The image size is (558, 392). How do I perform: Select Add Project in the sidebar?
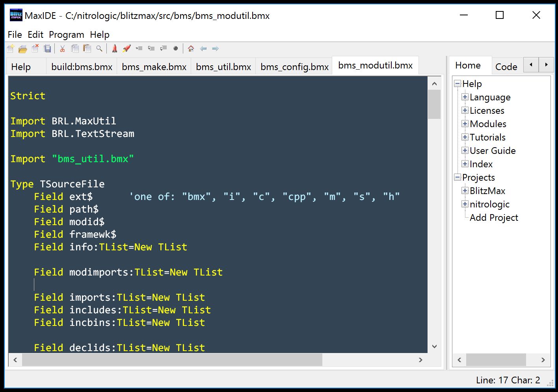coord(494,217)
